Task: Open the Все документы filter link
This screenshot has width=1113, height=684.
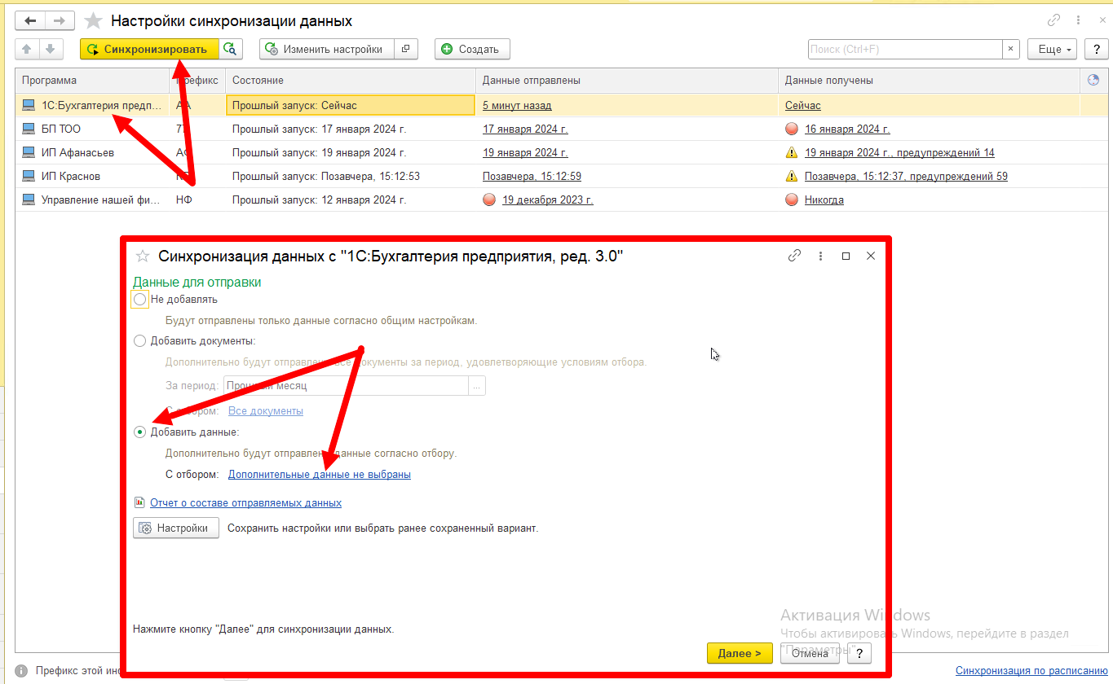Action: pyautogui.click(x=266, y=410)
